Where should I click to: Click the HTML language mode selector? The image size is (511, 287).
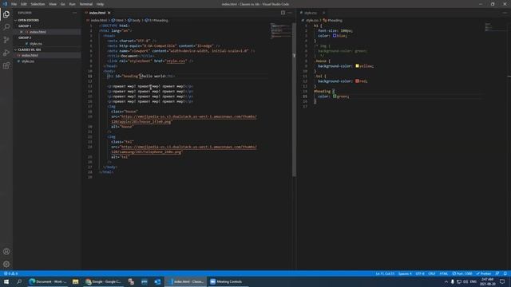point(444,273)
